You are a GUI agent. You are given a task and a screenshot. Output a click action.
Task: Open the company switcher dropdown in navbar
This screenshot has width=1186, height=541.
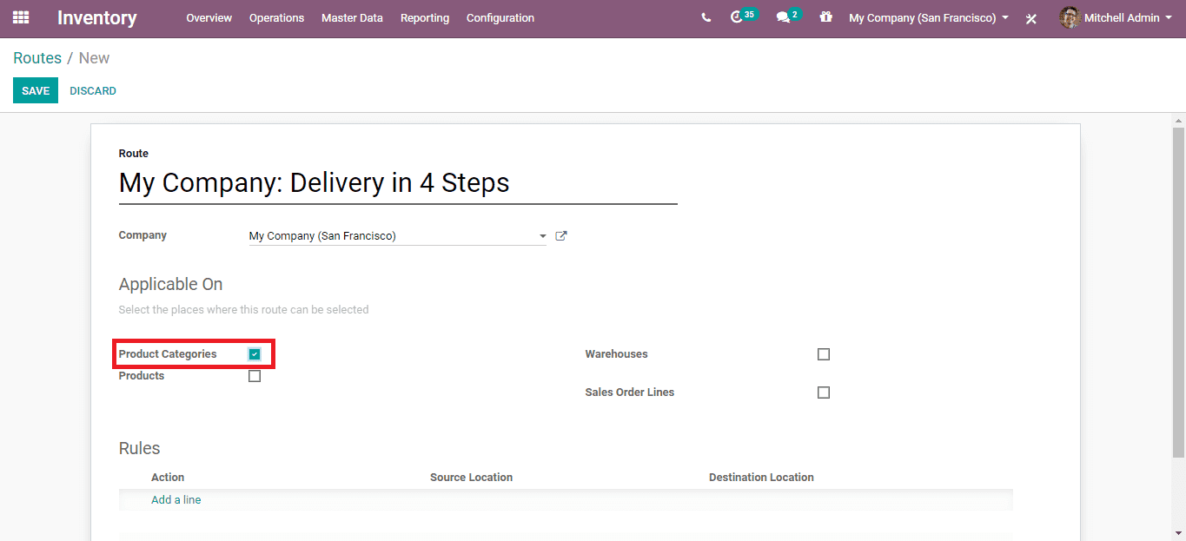(929, 17)
